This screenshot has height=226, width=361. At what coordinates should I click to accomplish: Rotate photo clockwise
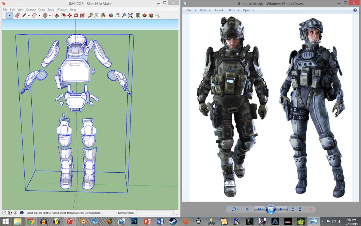pos(300,209)
